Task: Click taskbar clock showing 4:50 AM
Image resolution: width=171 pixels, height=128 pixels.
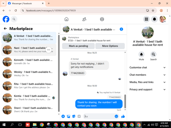Action: [164, 125]
